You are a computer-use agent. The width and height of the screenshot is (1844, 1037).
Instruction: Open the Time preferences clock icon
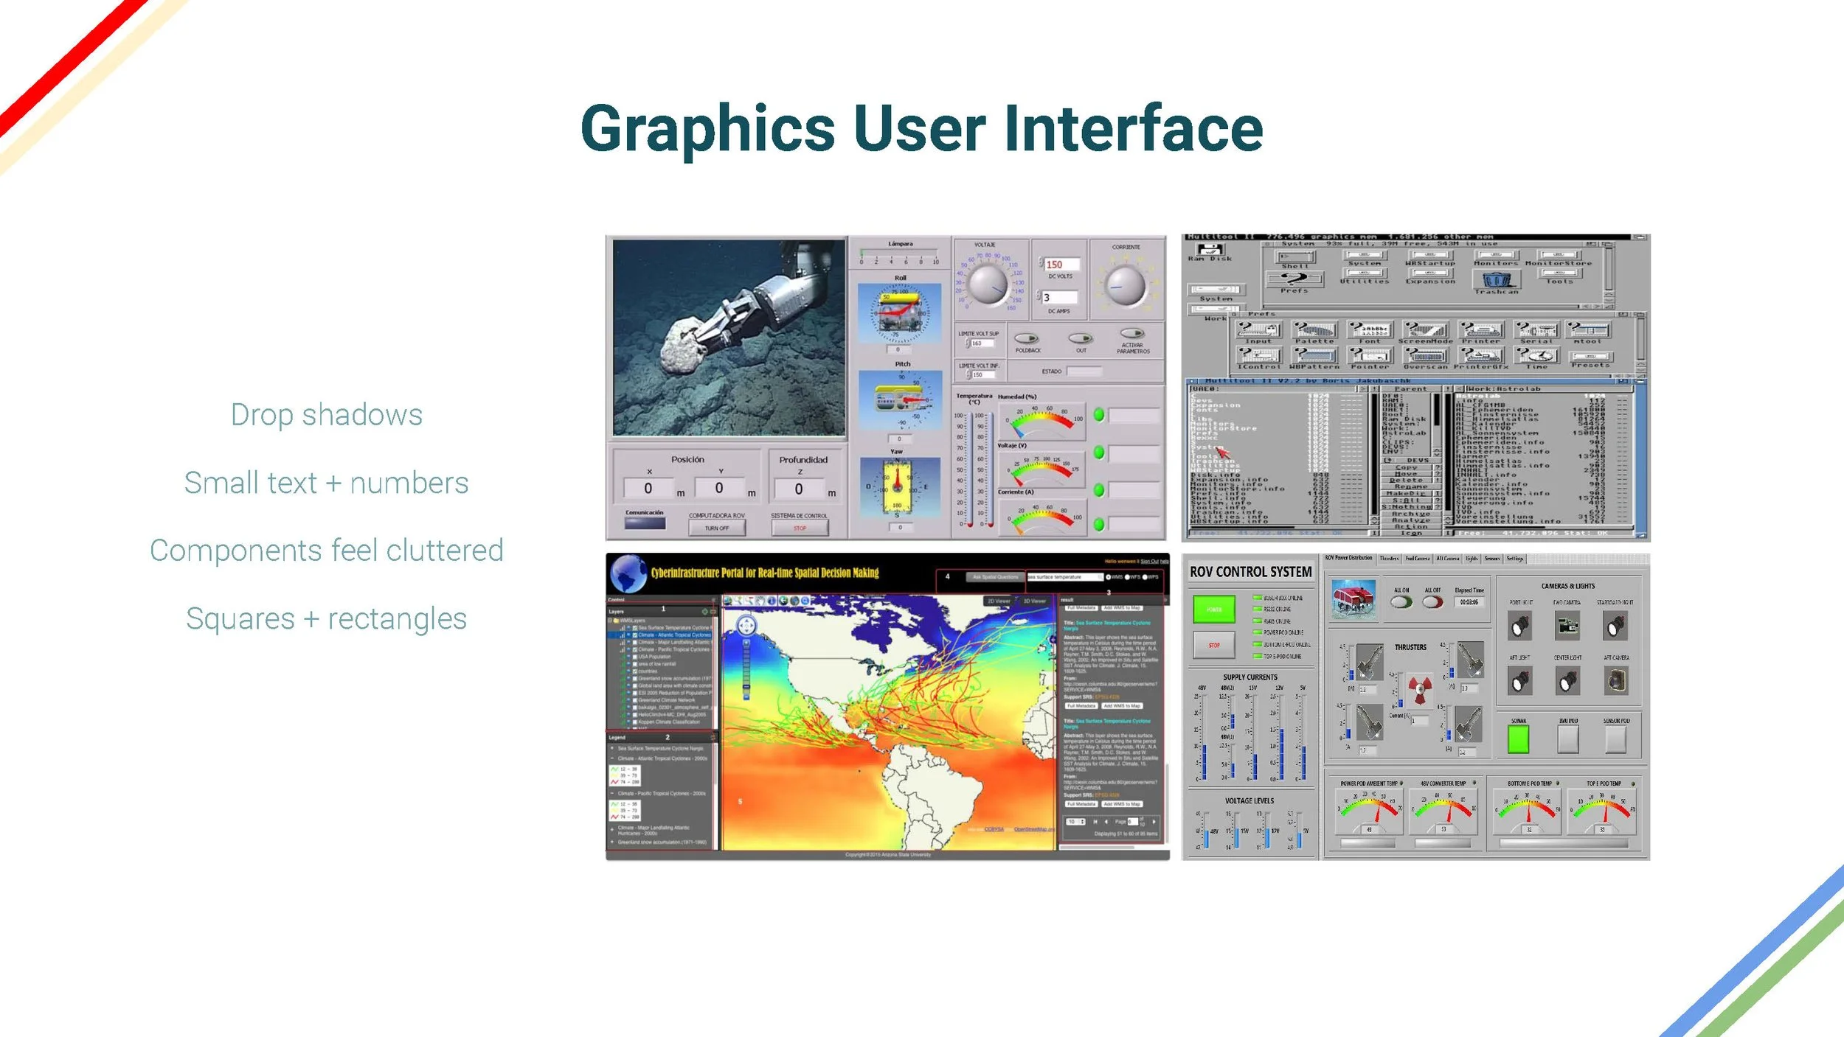click(1537, 355)
